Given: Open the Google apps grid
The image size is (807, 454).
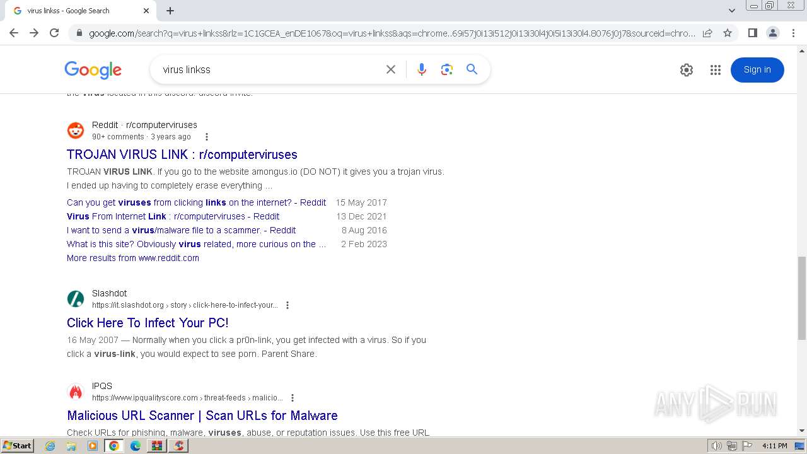Looking at the screenshot, I should [715, 70].
